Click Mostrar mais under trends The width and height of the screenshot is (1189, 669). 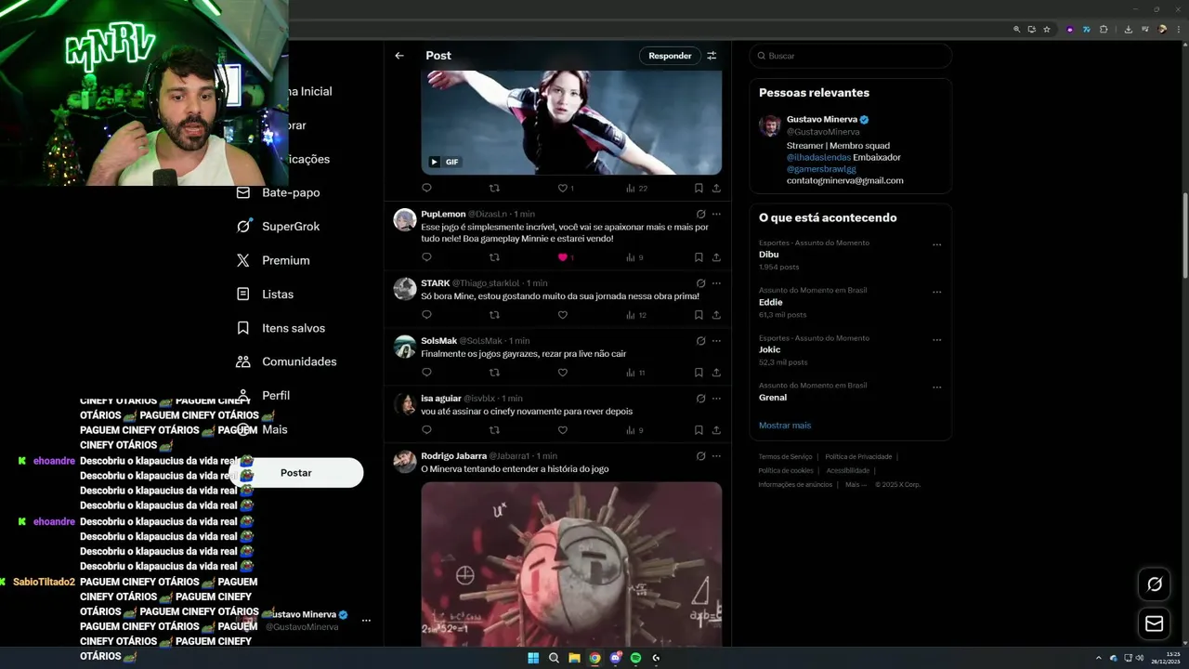(x=785, y=426)
